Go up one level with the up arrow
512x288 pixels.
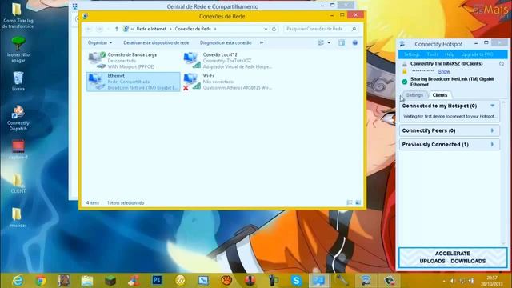point(117,29)
